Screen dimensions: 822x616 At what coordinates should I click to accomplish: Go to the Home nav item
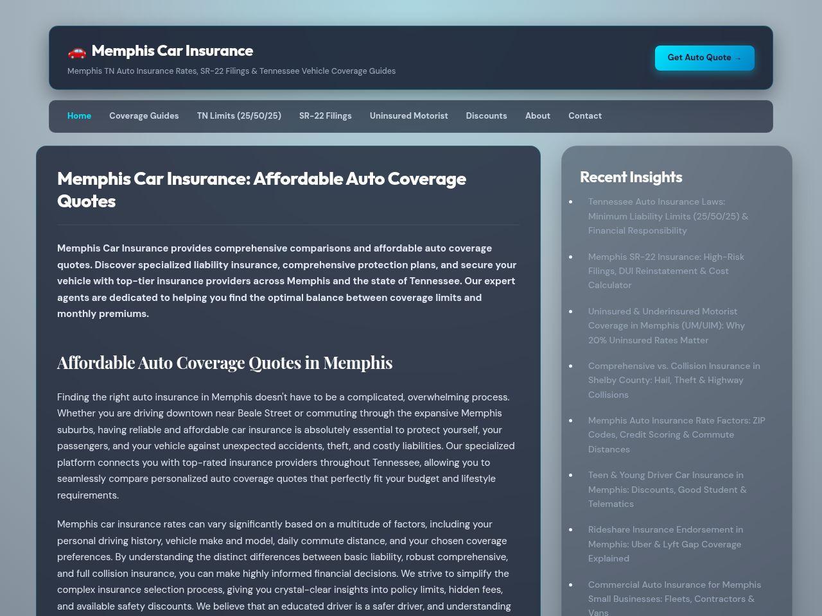tap(79, 116)
